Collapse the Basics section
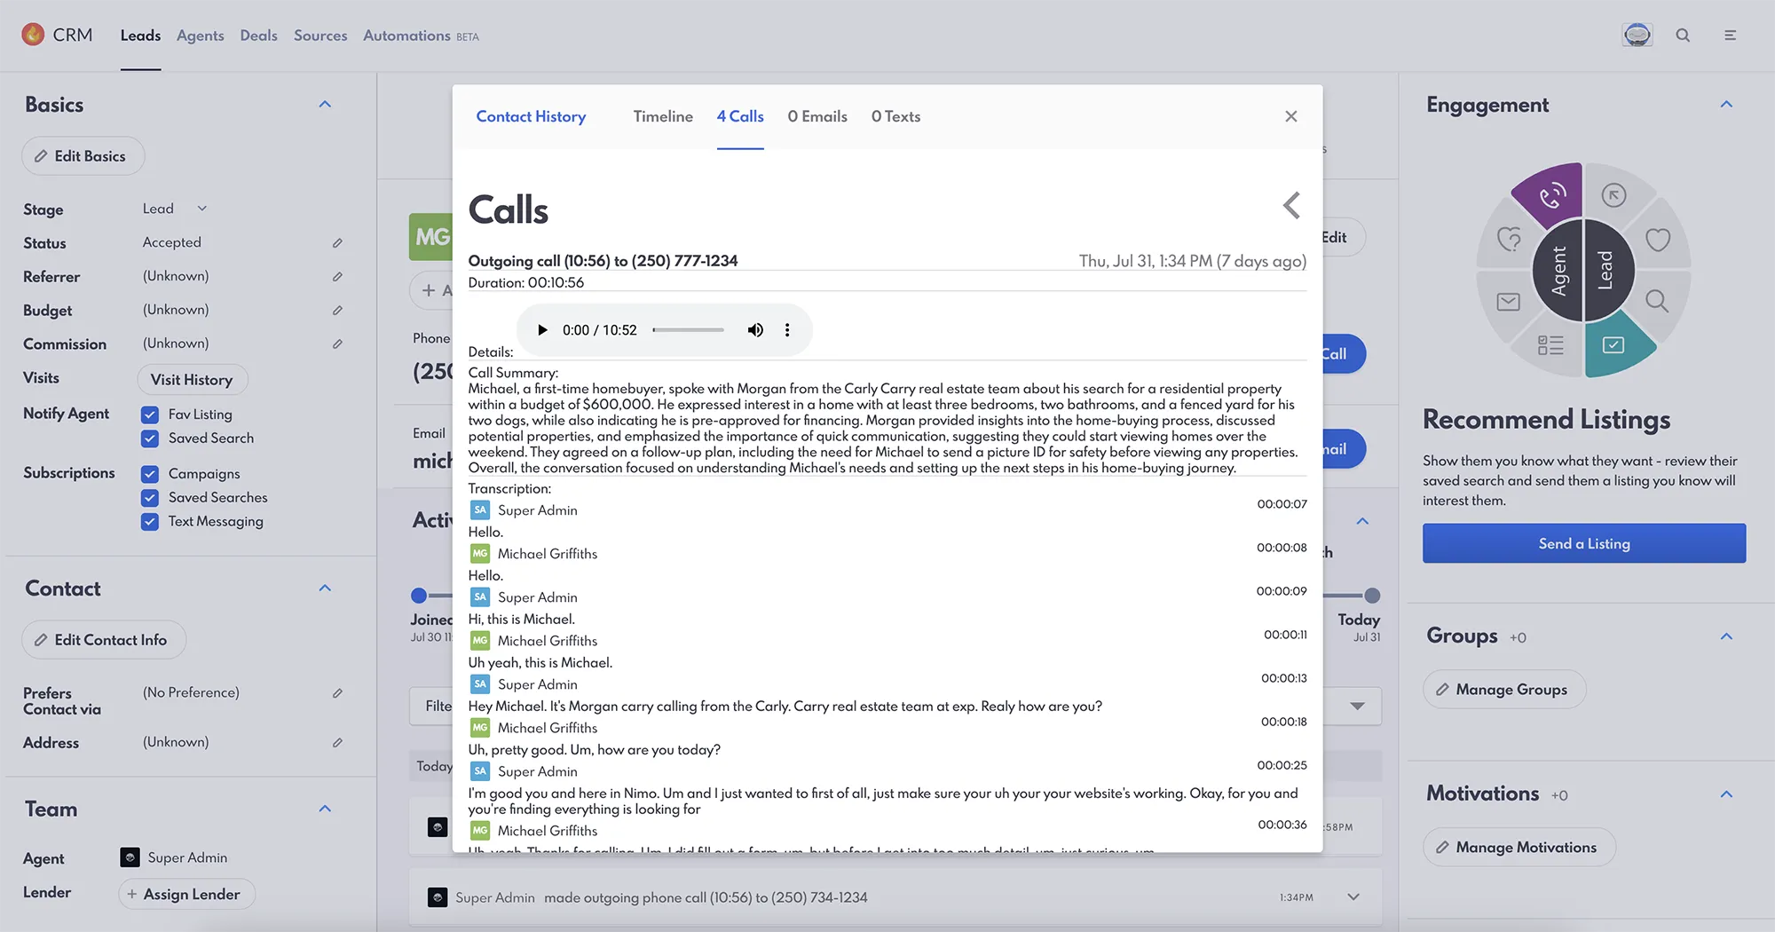 pyautogui.click(x=325, y=105)
